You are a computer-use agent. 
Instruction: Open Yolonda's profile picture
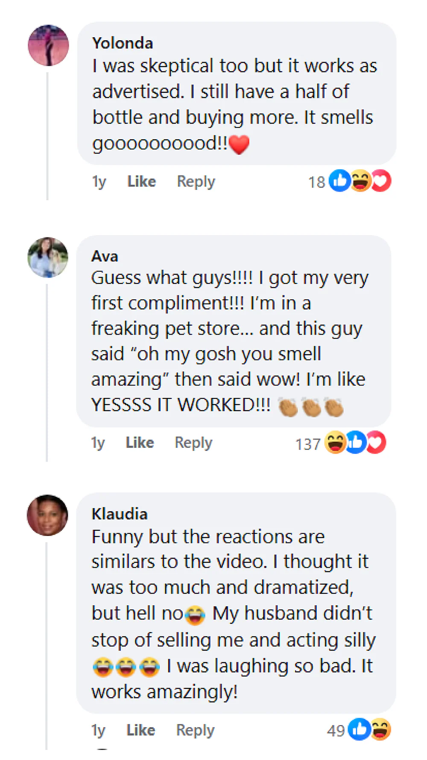[48, 45]
